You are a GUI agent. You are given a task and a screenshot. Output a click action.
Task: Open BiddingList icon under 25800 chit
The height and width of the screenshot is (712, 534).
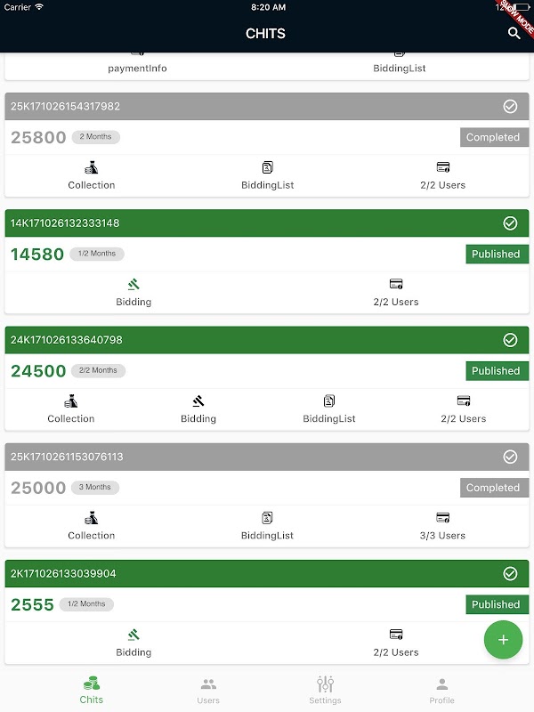[x=267, y=167]
